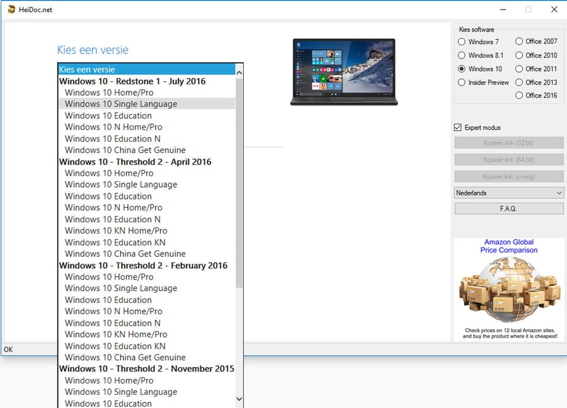Toggle the Expert modus checkbox
Screen dimensions: 567x408
tap(457, 127)
